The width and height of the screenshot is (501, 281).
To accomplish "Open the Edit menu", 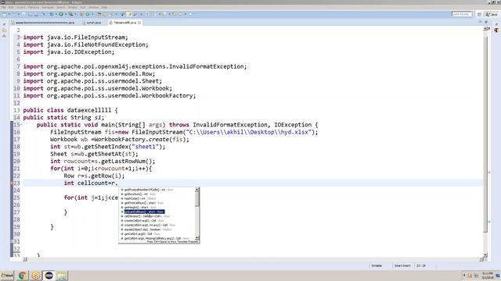I will click(x=11, y=7).
